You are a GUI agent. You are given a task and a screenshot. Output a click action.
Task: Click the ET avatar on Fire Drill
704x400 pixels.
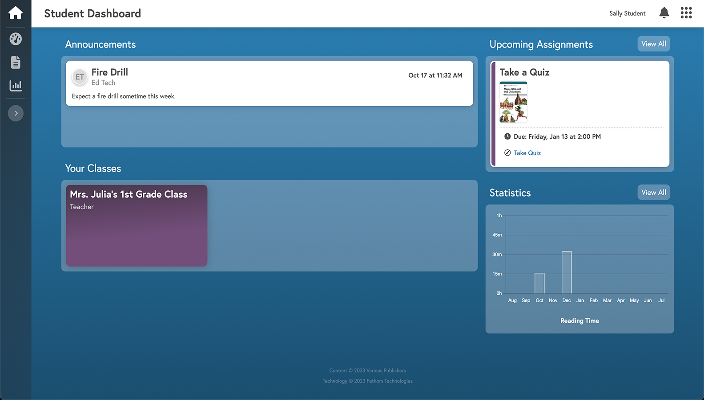[80, 77]
